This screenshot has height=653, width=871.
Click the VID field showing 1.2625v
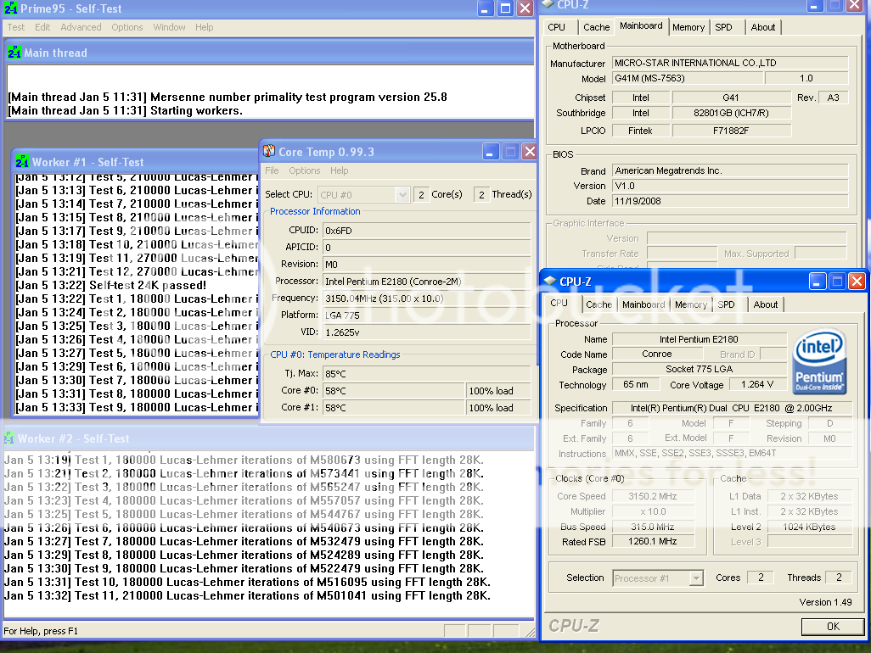[426, 332]
